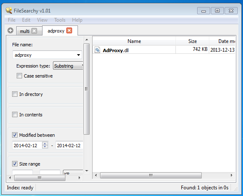Increment the start modified date spinner
The height and width of the screenshot is (196, 243).
click(x=45, y=143)
